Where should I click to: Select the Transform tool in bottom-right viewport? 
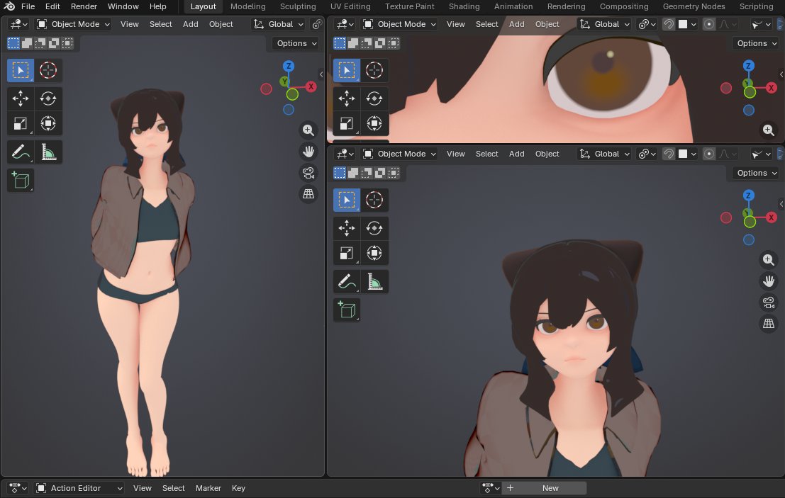pos(374,253)
